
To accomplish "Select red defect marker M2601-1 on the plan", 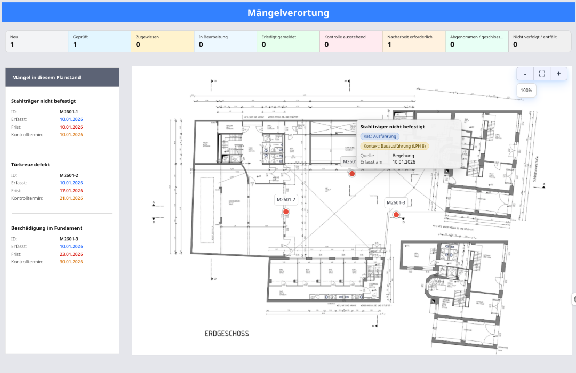I will (351, 173).
